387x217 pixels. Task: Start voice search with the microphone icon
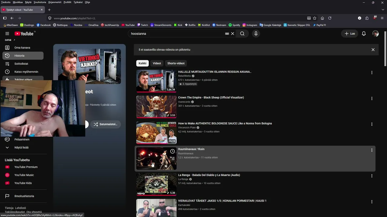point(256,34)
